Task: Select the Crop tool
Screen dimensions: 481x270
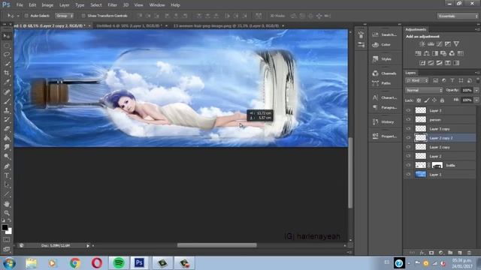Action: pyautogui.click(x=7, y=73)
